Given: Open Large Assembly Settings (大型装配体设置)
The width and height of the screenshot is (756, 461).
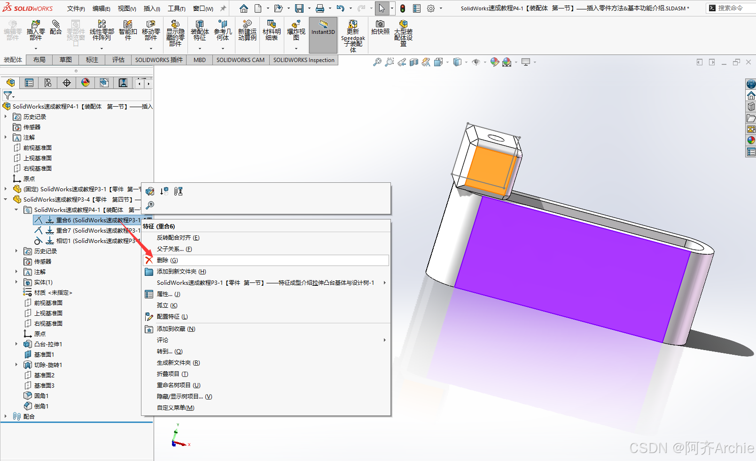Looking at the screenshot, I should coord(403,33).
